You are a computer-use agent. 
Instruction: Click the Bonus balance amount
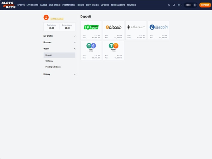point(67,28)
